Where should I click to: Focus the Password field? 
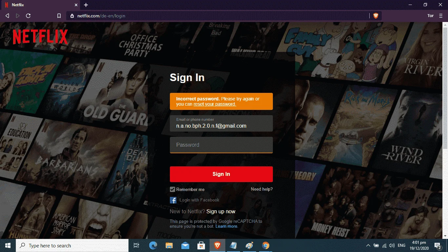pos(221,145)
